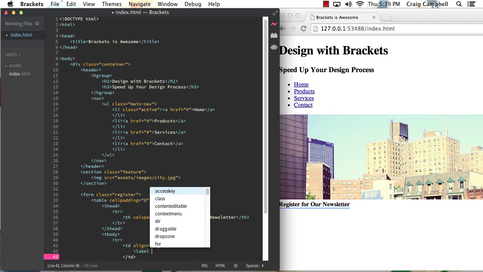Screen dimensions: 483x272
Task: Open the Navigate menu
Action: tap(140, 4)
